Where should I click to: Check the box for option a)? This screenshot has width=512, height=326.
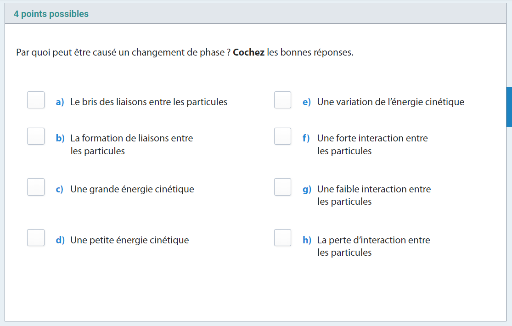36,100
